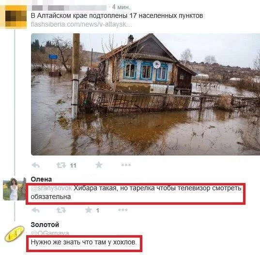Click Олена's avatar picture
Image resolution: width=260 pixels, height=255 pixels.
[15, 189]
